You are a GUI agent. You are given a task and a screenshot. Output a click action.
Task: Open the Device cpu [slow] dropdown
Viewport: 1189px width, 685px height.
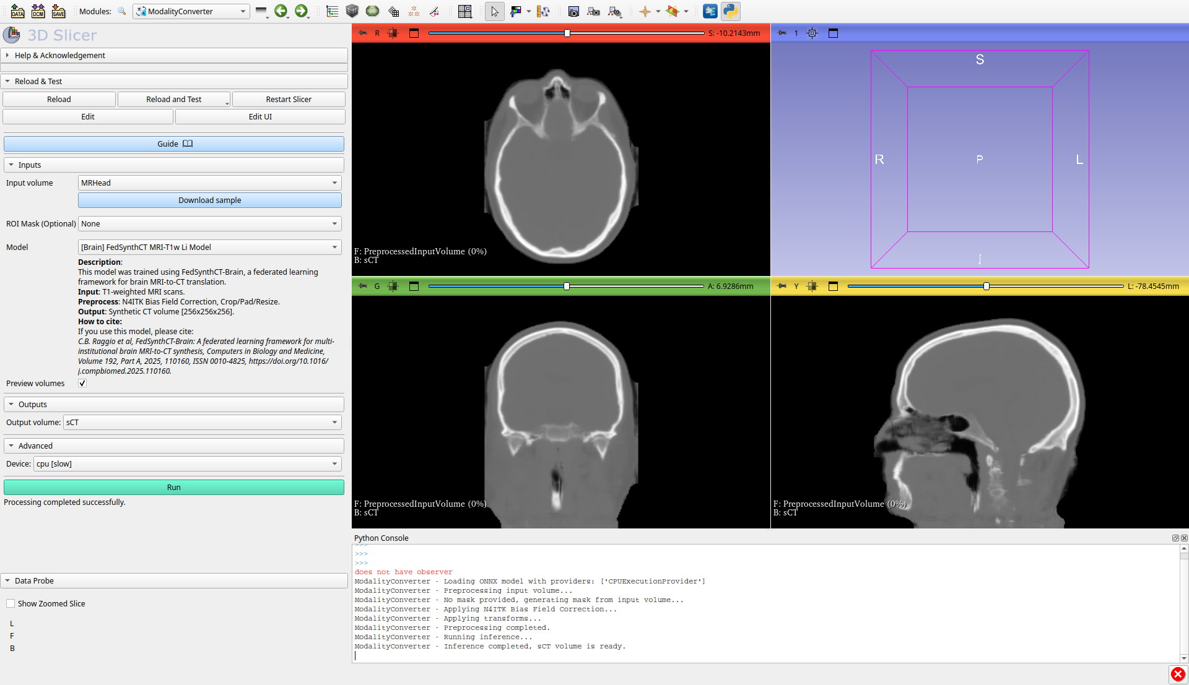pos(187,463)
